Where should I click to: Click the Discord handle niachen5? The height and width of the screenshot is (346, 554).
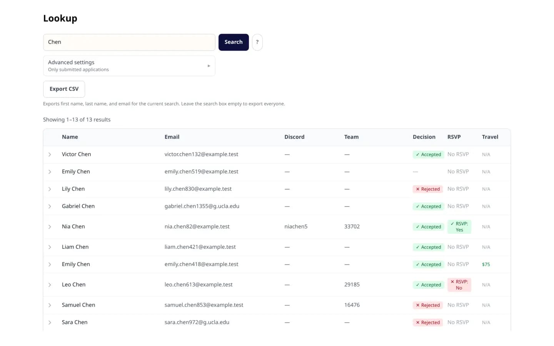[x=296, y=226]
